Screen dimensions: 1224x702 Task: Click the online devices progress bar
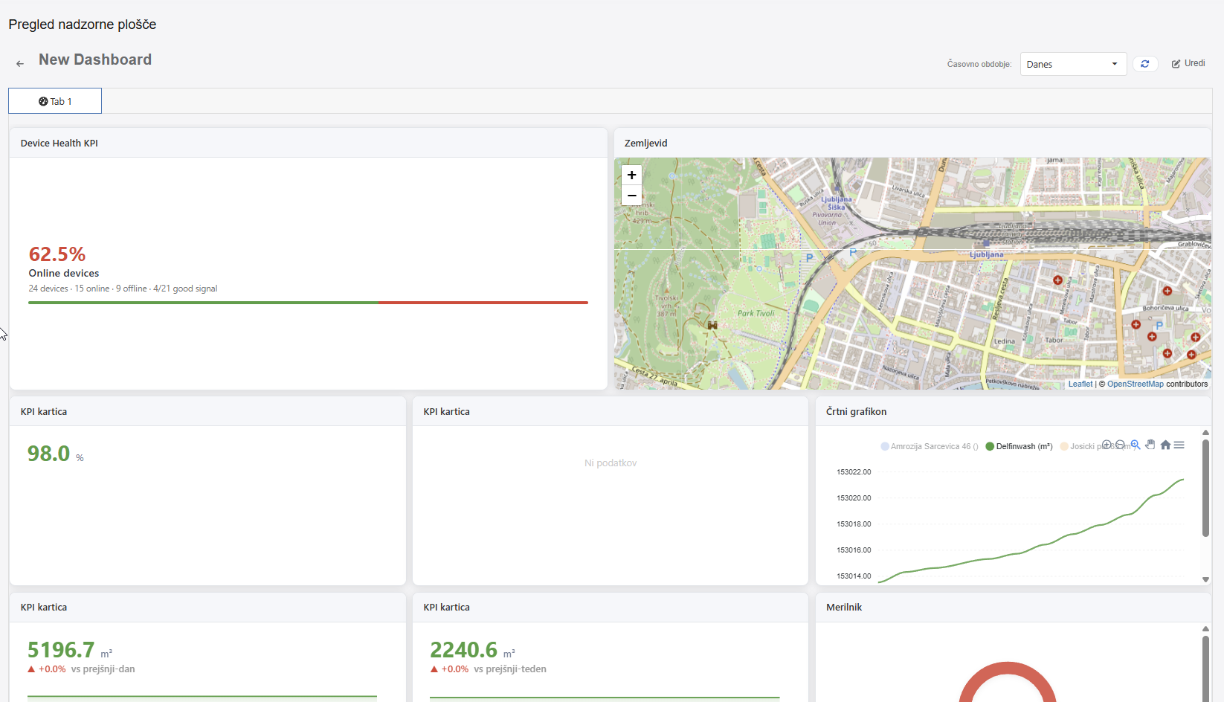coord(308,303)
